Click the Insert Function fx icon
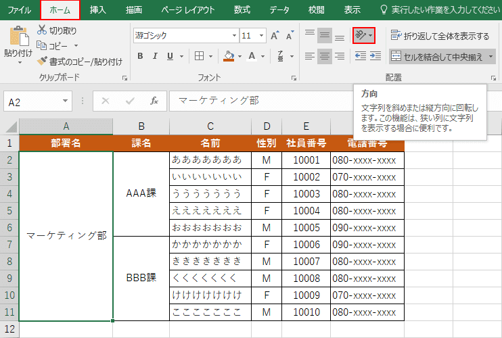Image resolution: width=502 pixels, height=338 pixels. click(x=154, y=101)
